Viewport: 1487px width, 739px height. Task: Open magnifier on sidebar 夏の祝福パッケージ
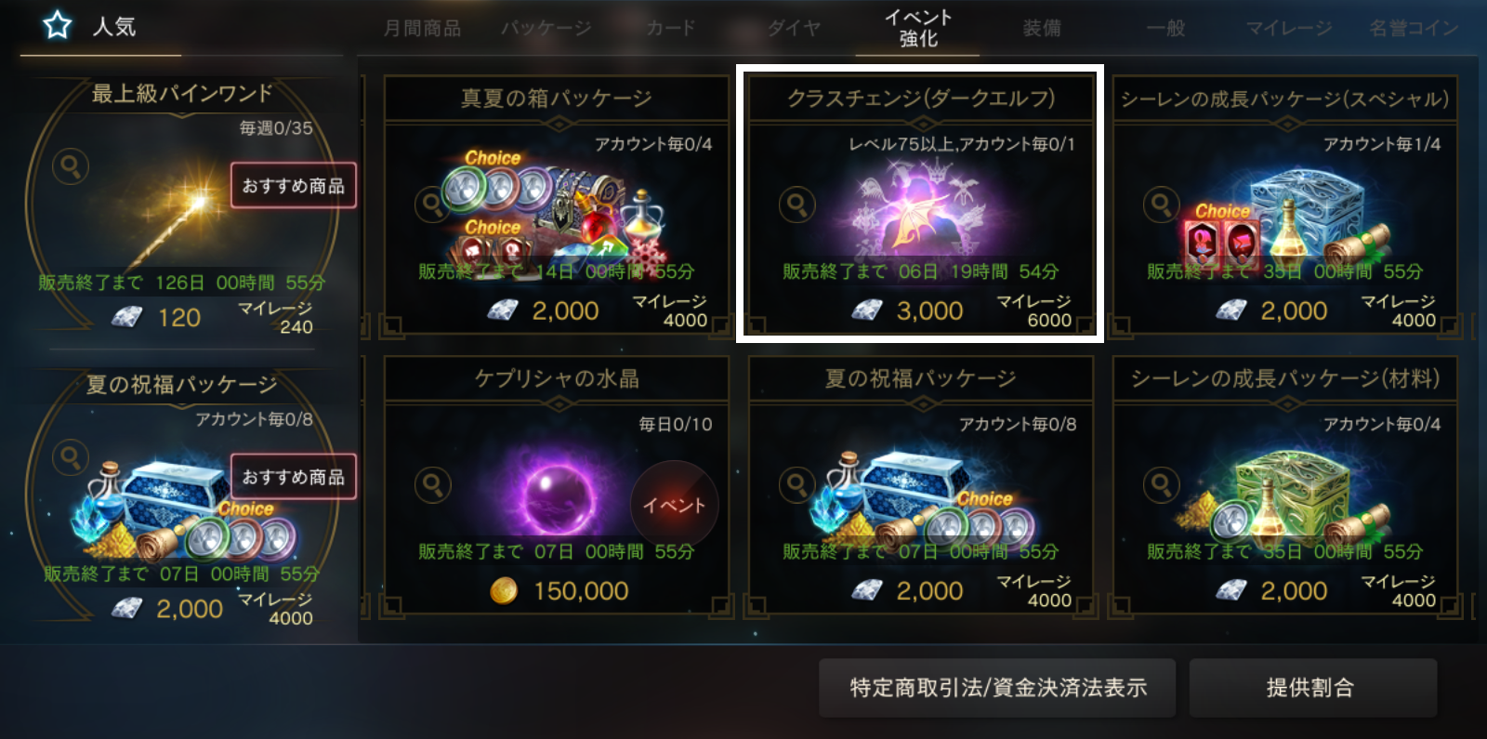tap(70, 457)
